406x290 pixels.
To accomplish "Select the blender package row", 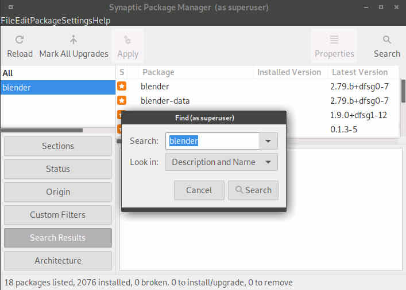I will 257,87.
